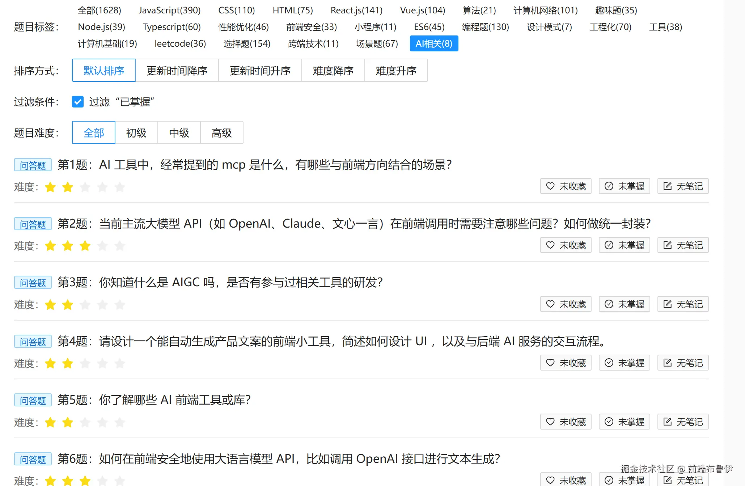The image size is (745, 486).
Task: Select the 初级 difficulty filter
Action: (136, 133)
